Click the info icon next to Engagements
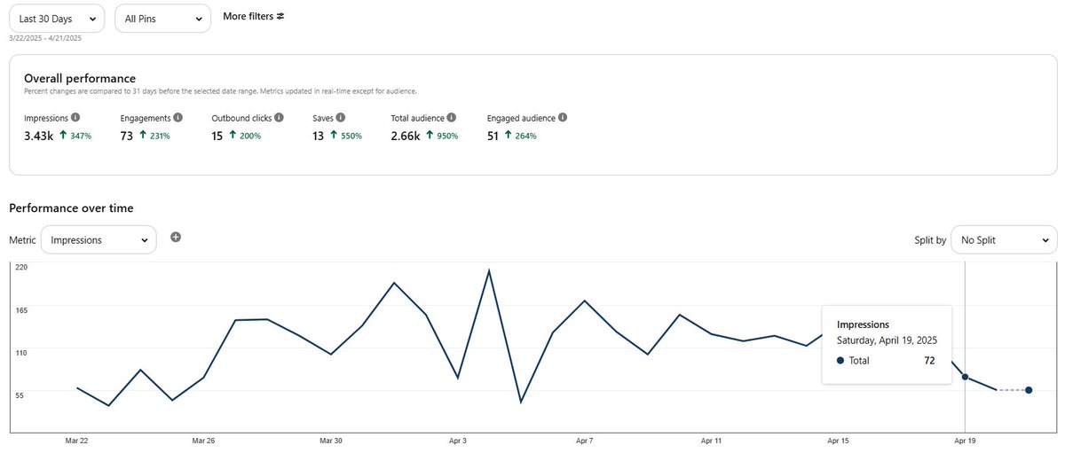1065x453 pixels. [x=178, y=117]
